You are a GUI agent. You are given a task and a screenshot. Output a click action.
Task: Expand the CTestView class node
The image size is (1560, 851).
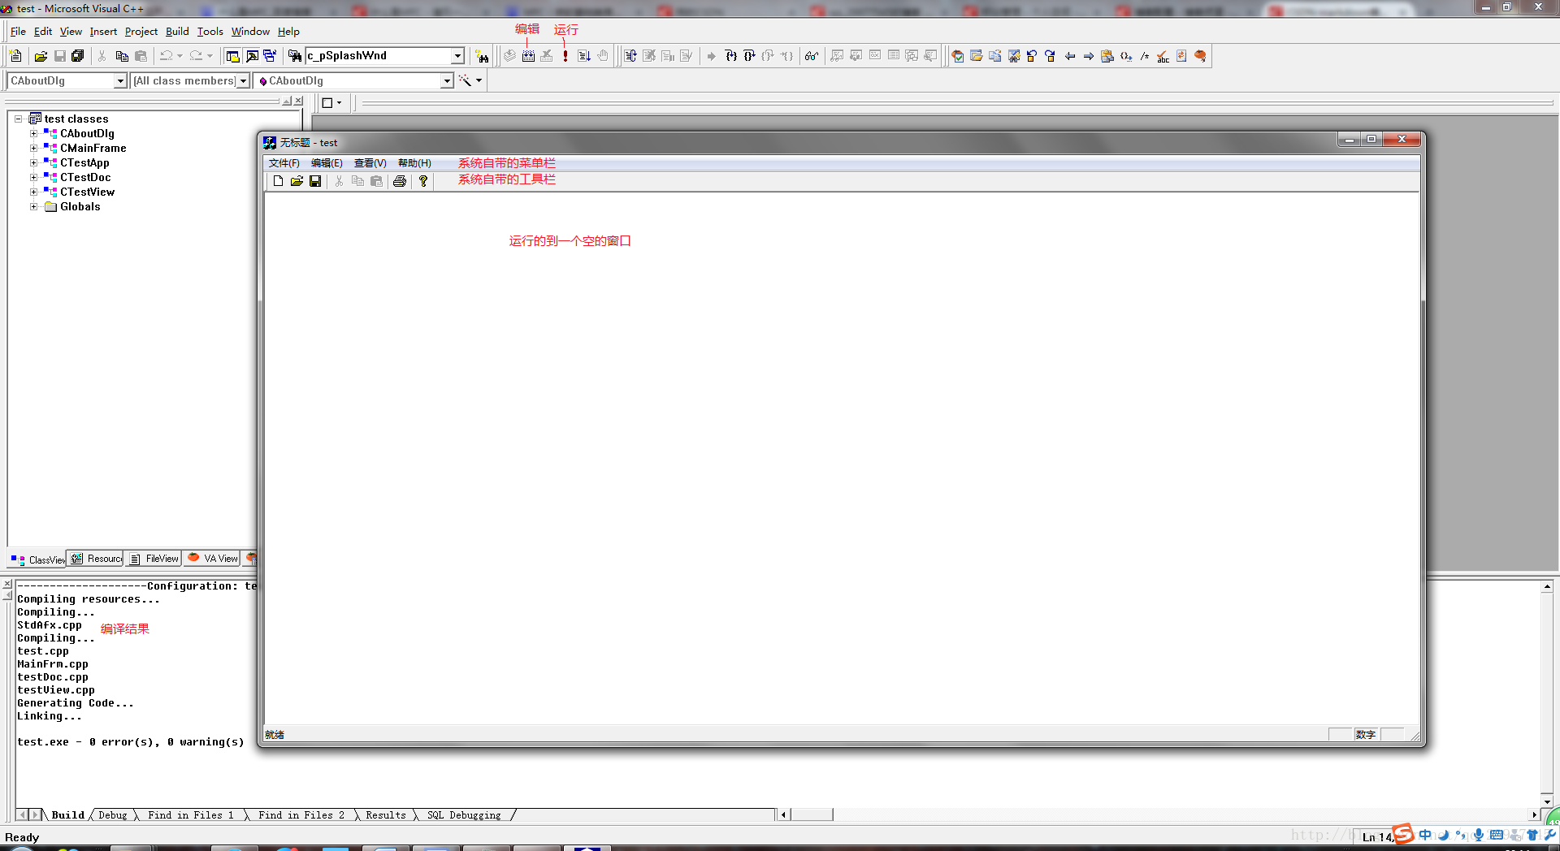[x=33, y=192]
